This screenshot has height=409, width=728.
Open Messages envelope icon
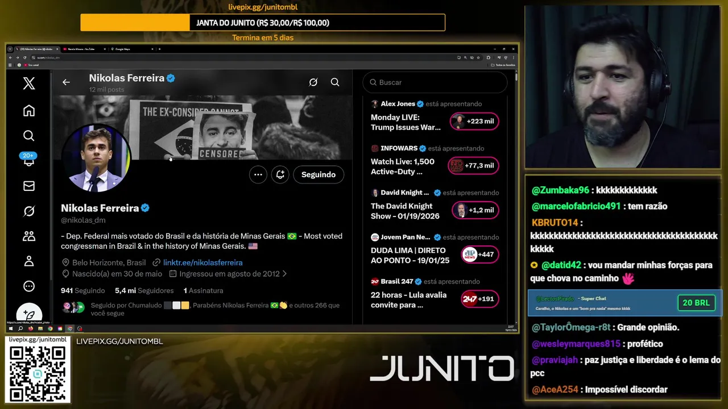coord(29,186)
